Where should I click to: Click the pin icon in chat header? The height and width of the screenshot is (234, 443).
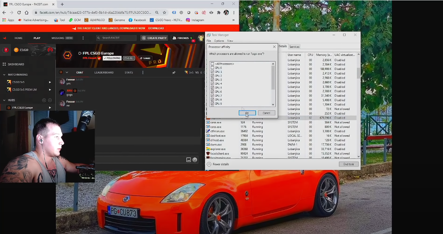174,72
